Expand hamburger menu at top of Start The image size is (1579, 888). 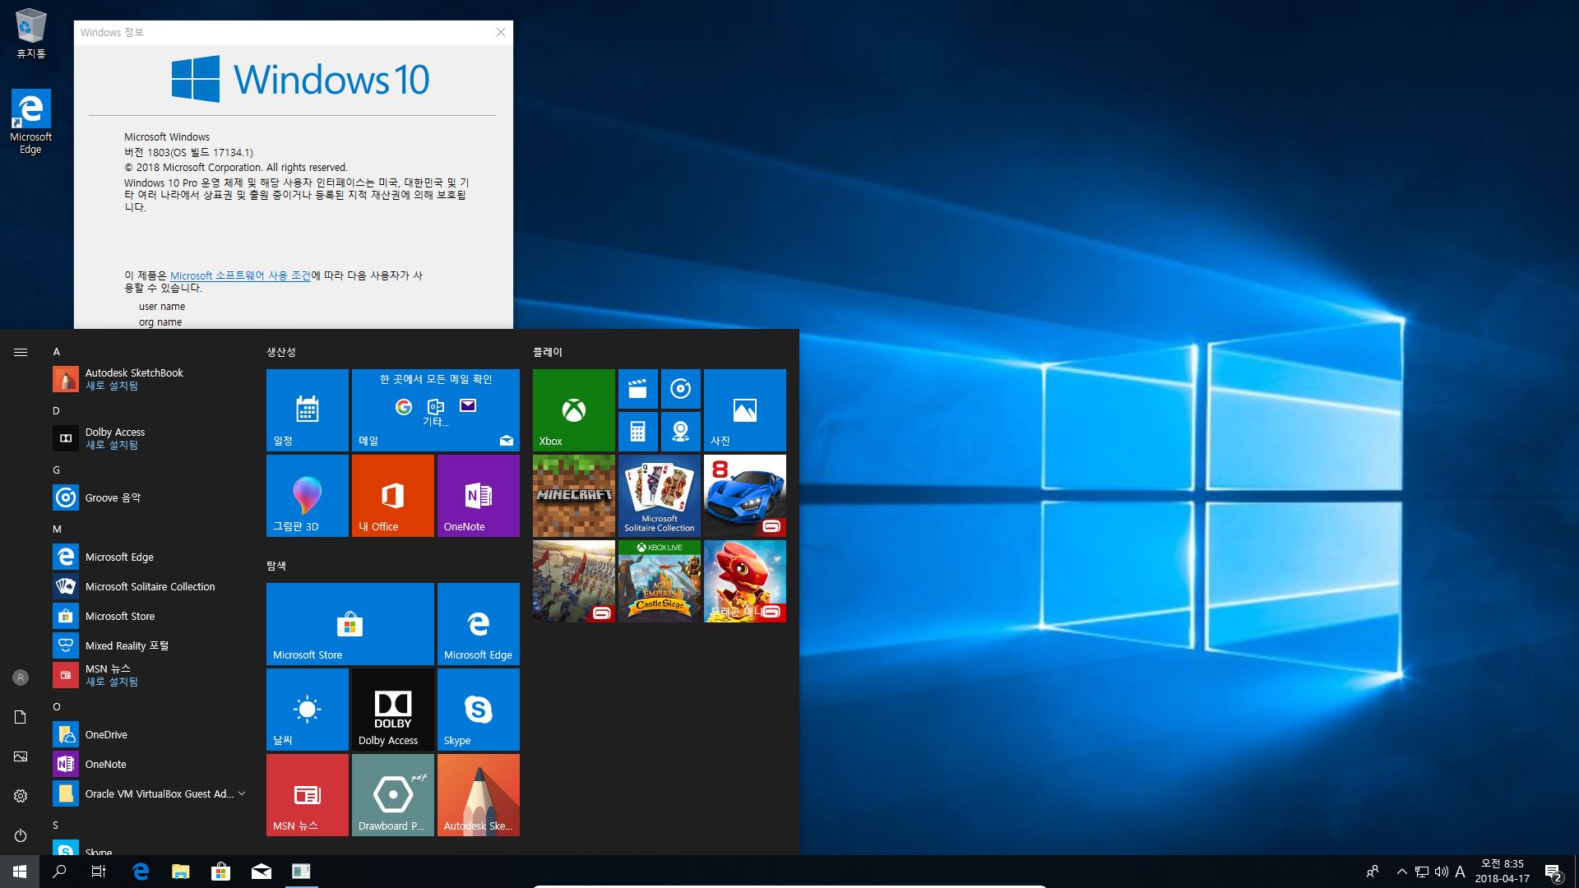[21, 353]
